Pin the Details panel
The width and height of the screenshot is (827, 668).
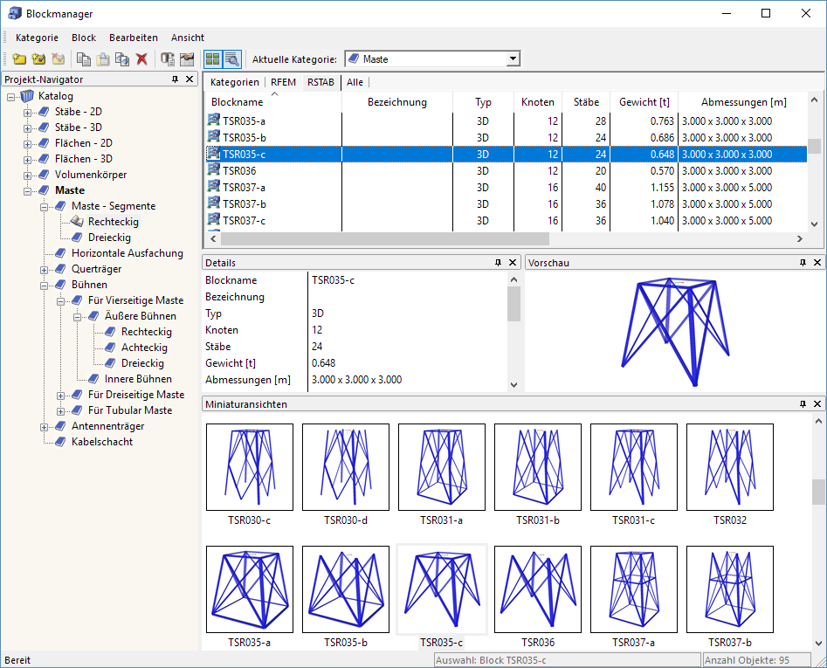(498, 263)
